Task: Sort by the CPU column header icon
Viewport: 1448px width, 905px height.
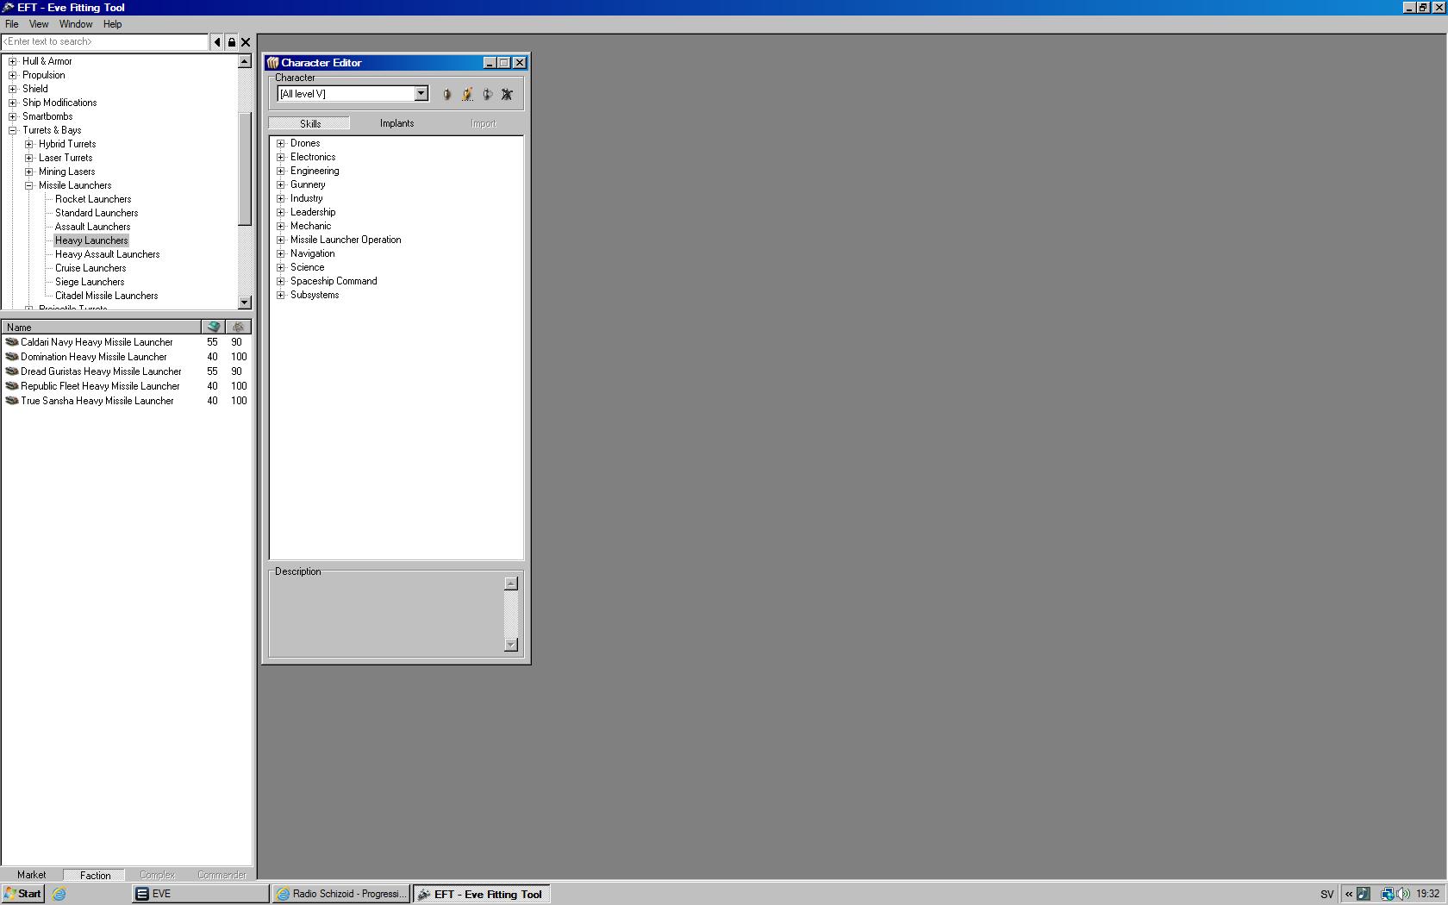Action: tap(213, 327)
